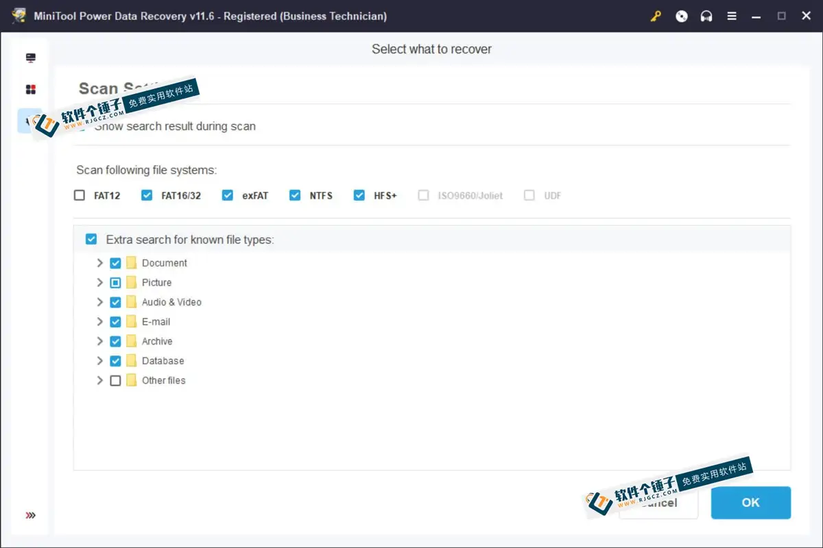823x548 pixels.
Task: Expand the Audio & Video category
Action: click(100, 301)
